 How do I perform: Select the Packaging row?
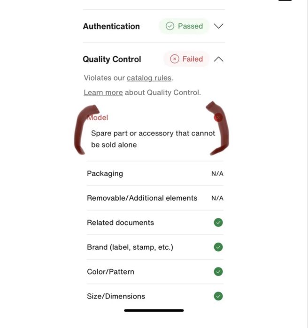click(x=105, y=173)
